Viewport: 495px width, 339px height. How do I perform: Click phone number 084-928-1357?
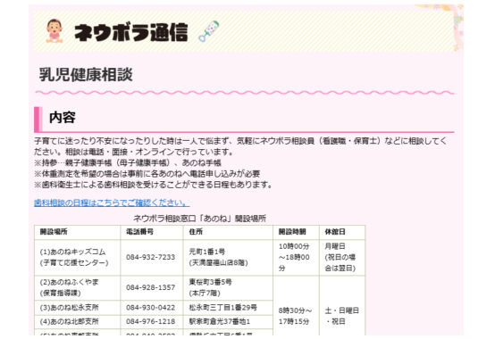click(151, 287)
